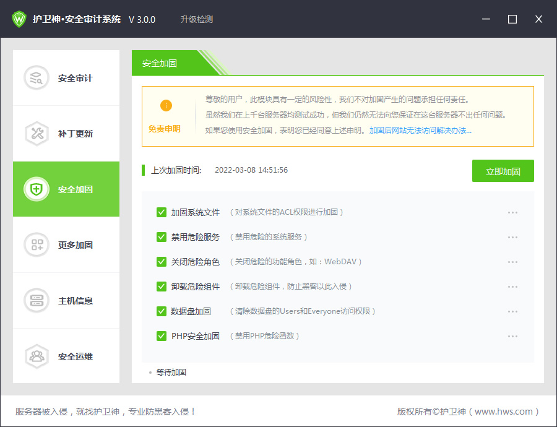
Task: Toggle the 关闭危险角色 checkbox
Action: [162, 262]
